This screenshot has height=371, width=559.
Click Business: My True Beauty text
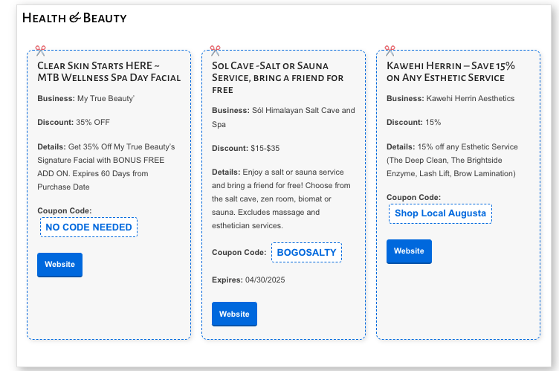(86, 98)
